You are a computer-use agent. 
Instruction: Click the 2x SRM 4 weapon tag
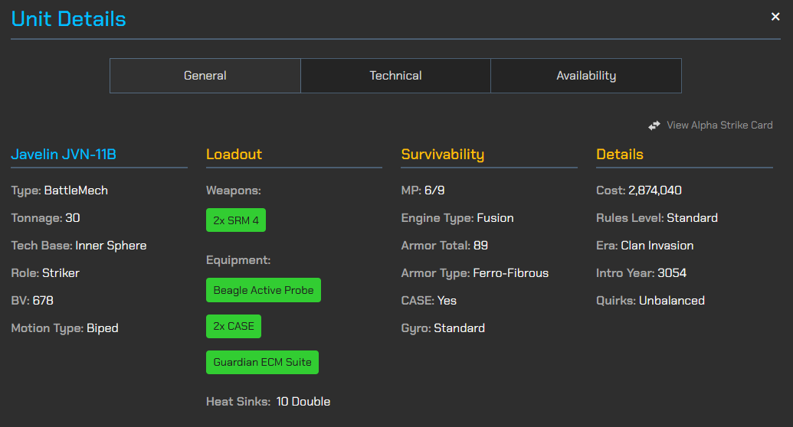click(x=236, y=220)
